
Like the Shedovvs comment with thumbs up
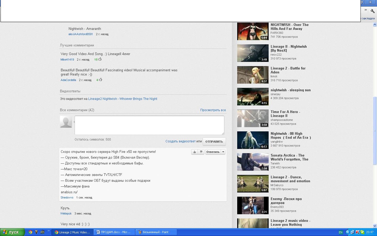point(194,152)
